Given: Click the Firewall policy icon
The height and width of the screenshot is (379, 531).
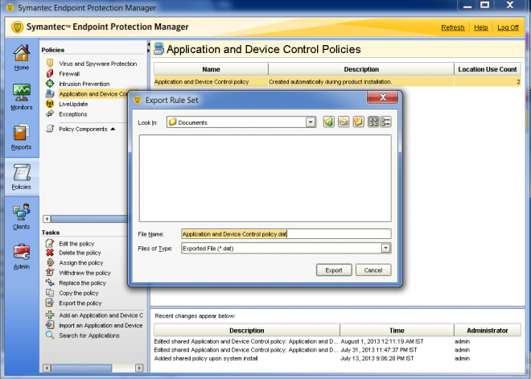Looking at the screenshot, I should click(x=50, y=73).
